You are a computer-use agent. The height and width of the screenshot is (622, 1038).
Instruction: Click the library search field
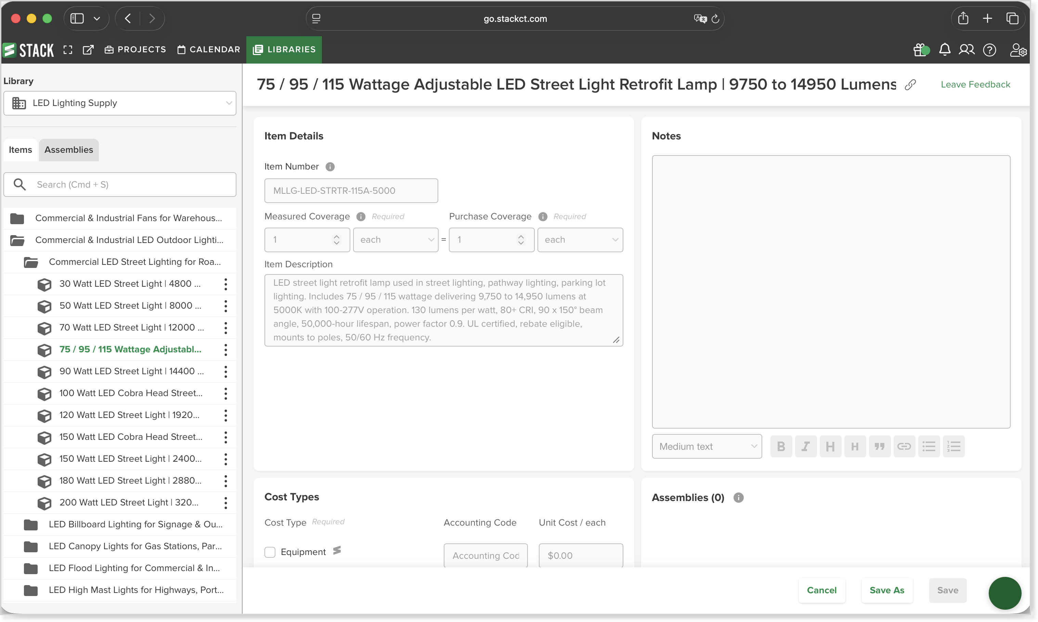[x=120, y=185]
